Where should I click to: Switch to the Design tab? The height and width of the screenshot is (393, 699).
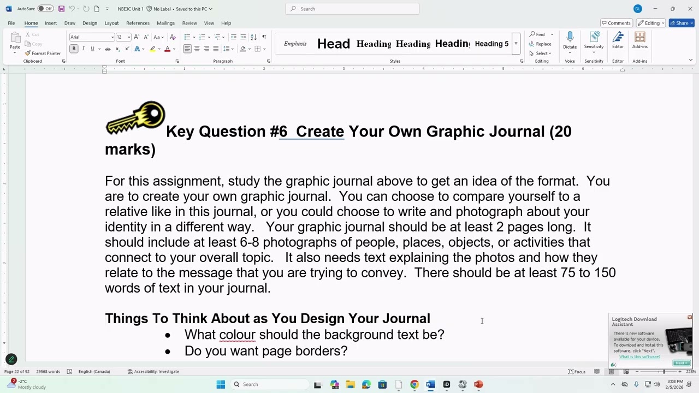[90, 23]
